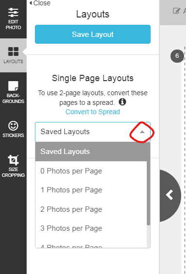Click the Saved Layouts combo box
Image resolution: width=186 pixels, height=274 pixels.
(93, 132)
